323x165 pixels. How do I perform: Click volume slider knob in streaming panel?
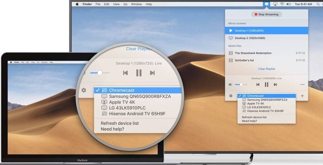coord(241,84)
